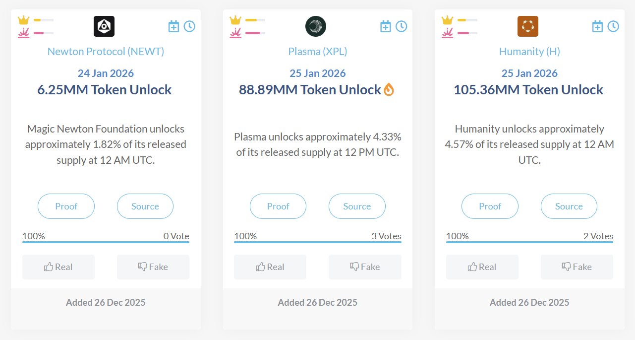Click the Humanity coin logo
Viewport: 635px width, 340px height.
[528, 26]
